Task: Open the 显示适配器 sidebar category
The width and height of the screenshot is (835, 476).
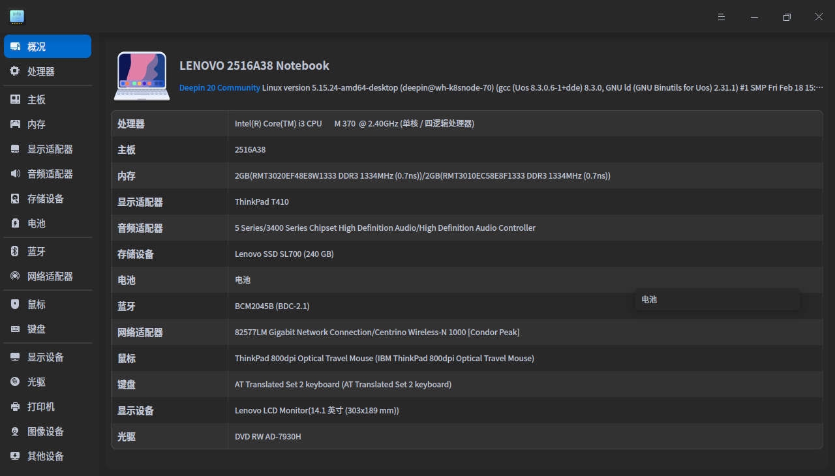Action: tap(50, 149)
